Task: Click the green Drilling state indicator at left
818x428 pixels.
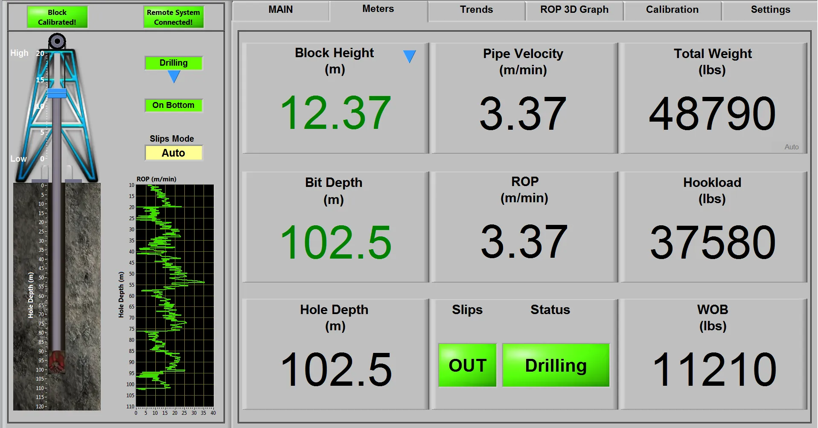Action: coord(173,63)
